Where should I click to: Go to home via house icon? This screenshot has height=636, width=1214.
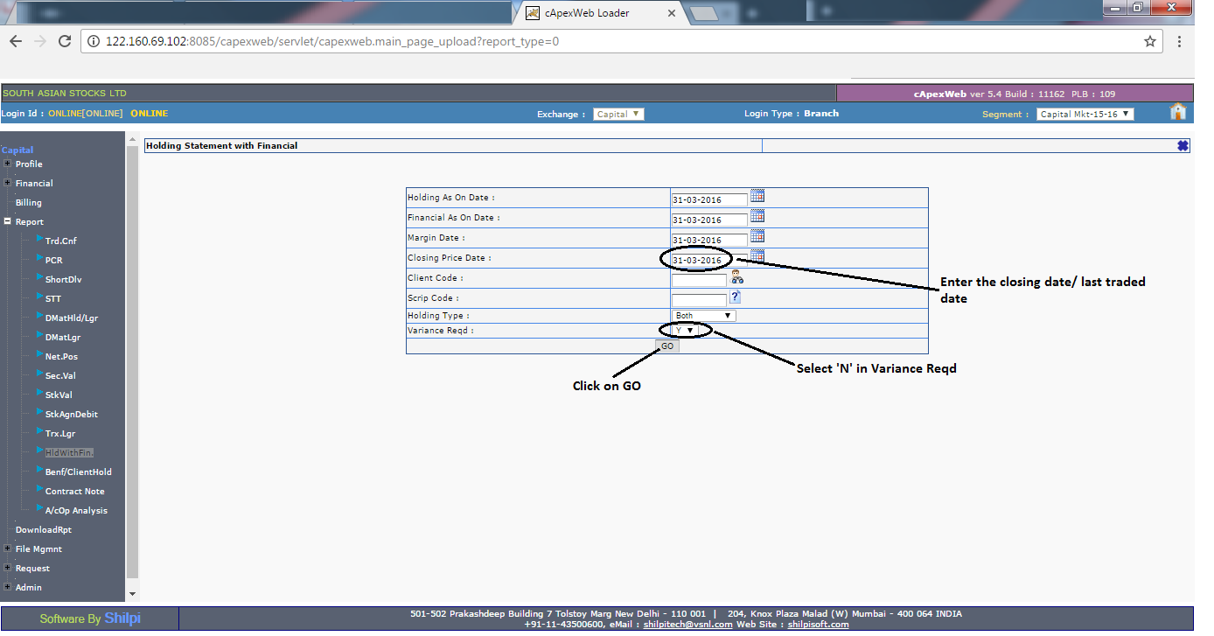[1178, 112]
